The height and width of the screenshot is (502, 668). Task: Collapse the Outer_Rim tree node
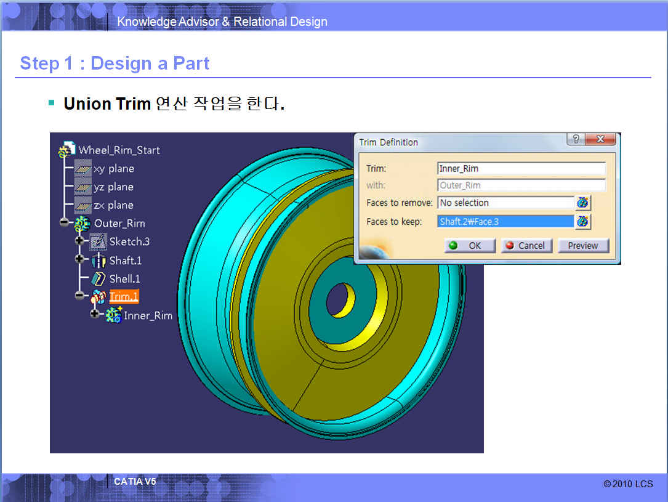64,223
